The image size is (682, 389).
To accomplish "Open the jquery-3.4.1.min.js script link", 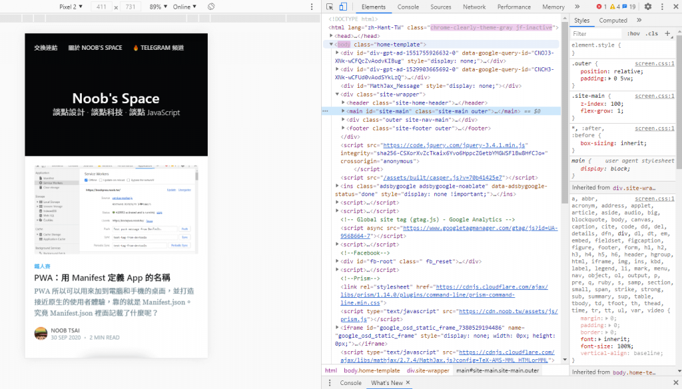I will 454,145.
